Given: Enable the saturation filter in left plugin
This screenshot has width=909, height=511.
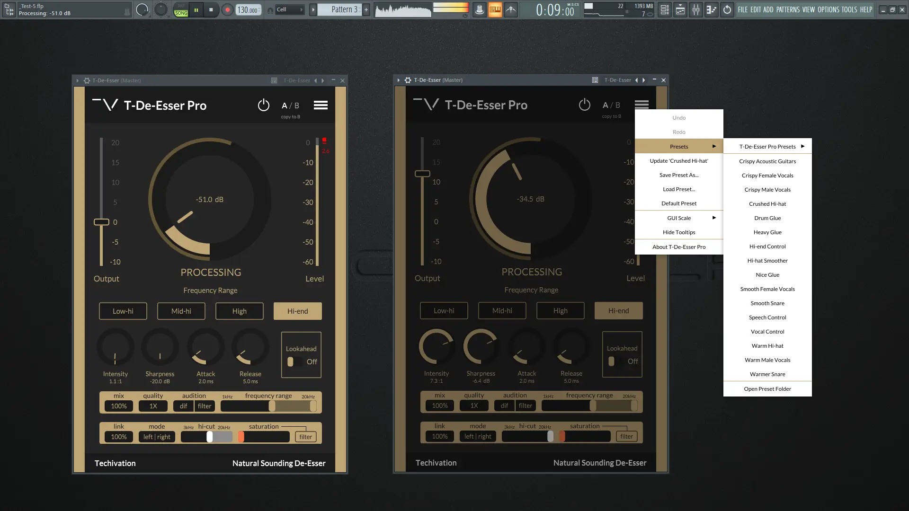Looking at the screenshot, I should [305, 437].
